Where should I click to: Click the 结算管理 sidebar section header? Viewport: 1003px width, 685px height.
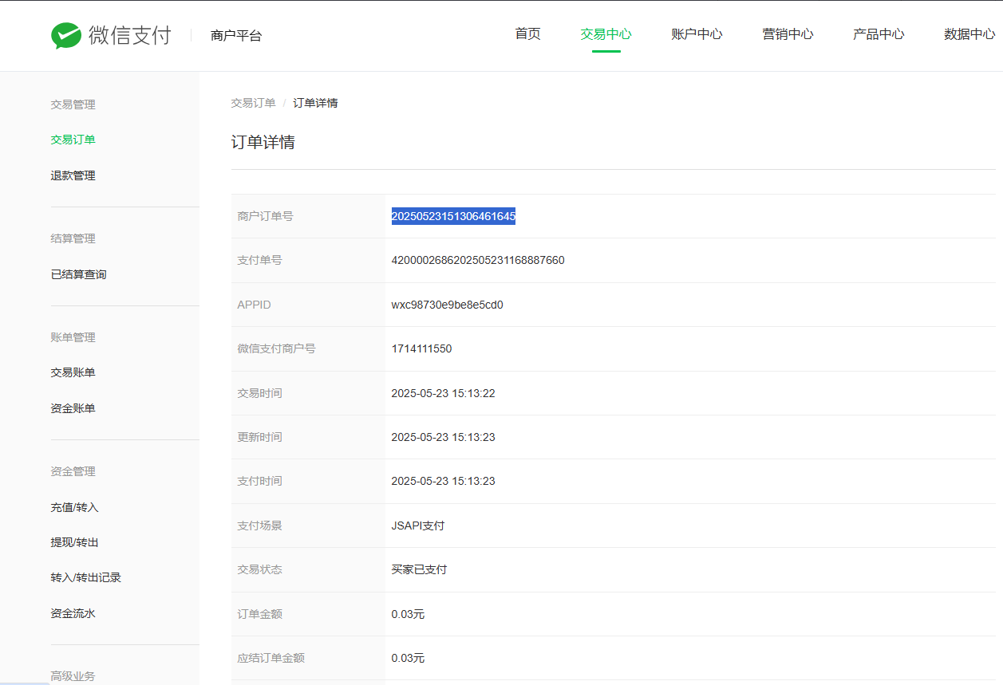pyautogui.click(x=73, y=238)
